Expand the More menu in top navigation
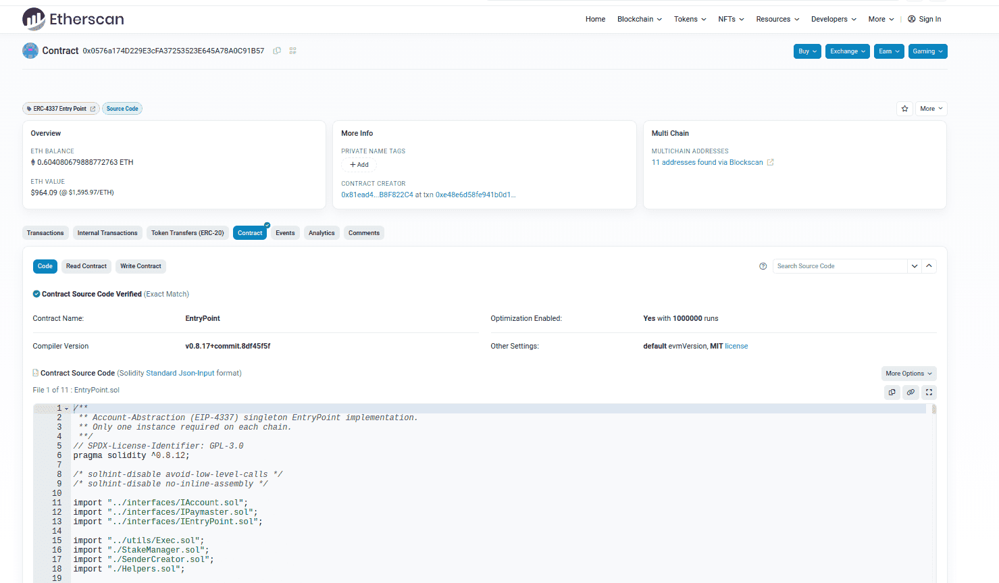Image resolution: width=999 pixels, height=583 pixels. (x=881, y=19)
